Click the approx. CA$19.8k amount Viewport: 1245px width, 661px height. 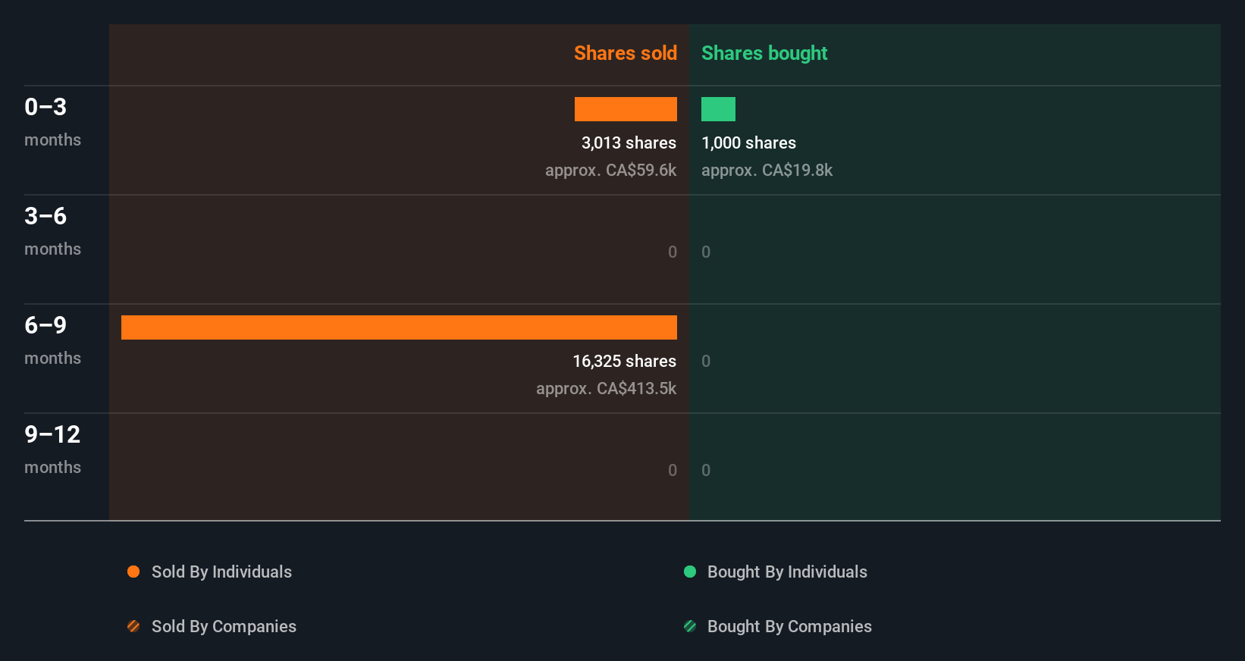767,171
